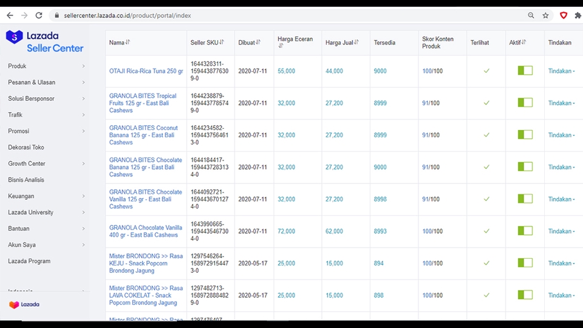Go back with the browser back arrow
Image resolution: width=583 pixels, height=328 pixels.
pos(10,15)
